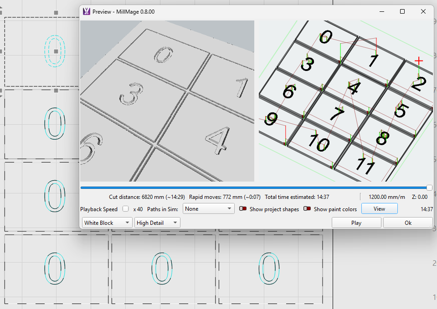Screen dimensions: 437x309
Task: Open the High Detail quality dropdown
Action: click(157, 223)
